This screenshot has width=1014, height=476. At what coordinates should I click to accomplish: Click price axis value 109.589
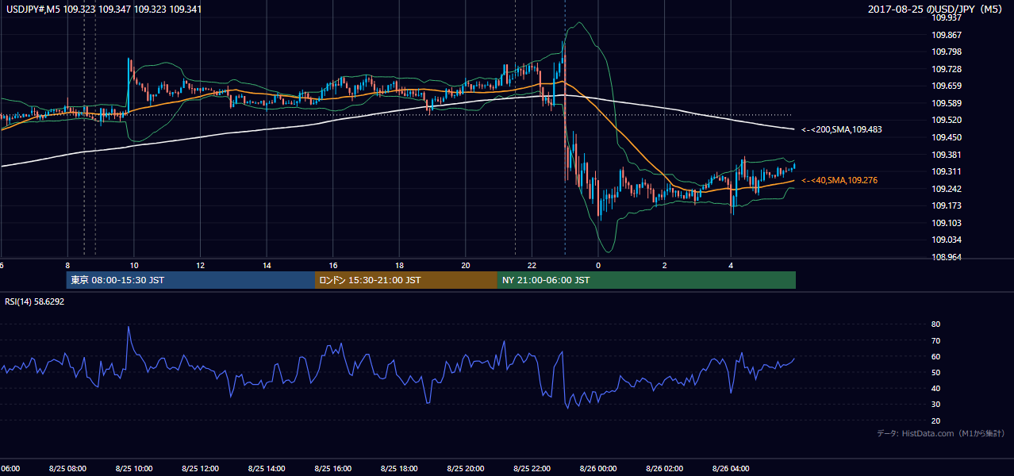(947, 103)
